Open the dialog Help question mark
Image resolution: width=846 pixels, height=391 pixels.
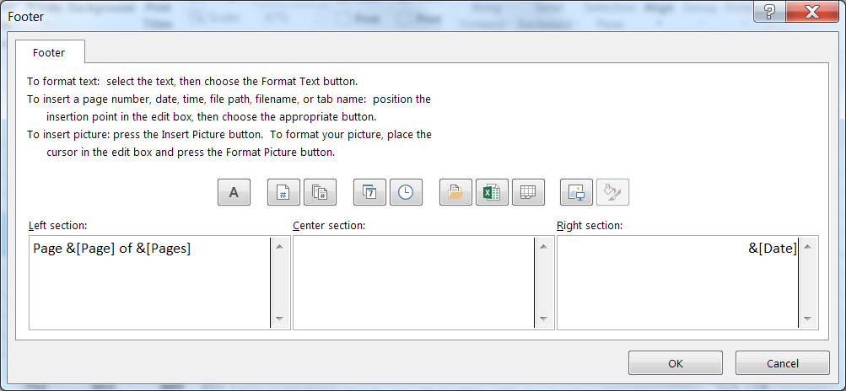tap(769, 12)
